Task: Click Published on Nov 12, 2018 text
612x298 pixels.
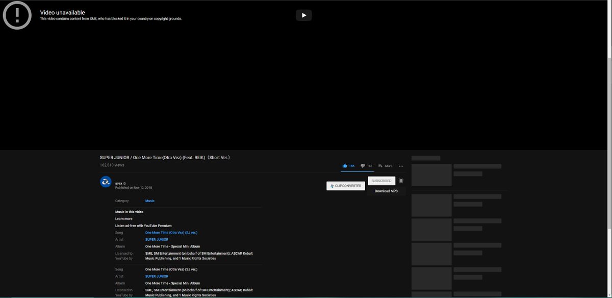Action: (x=134, y=188)
